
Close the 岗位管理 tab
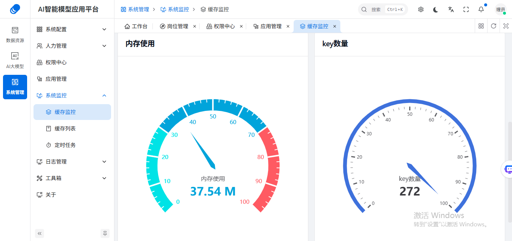[195, 26]
